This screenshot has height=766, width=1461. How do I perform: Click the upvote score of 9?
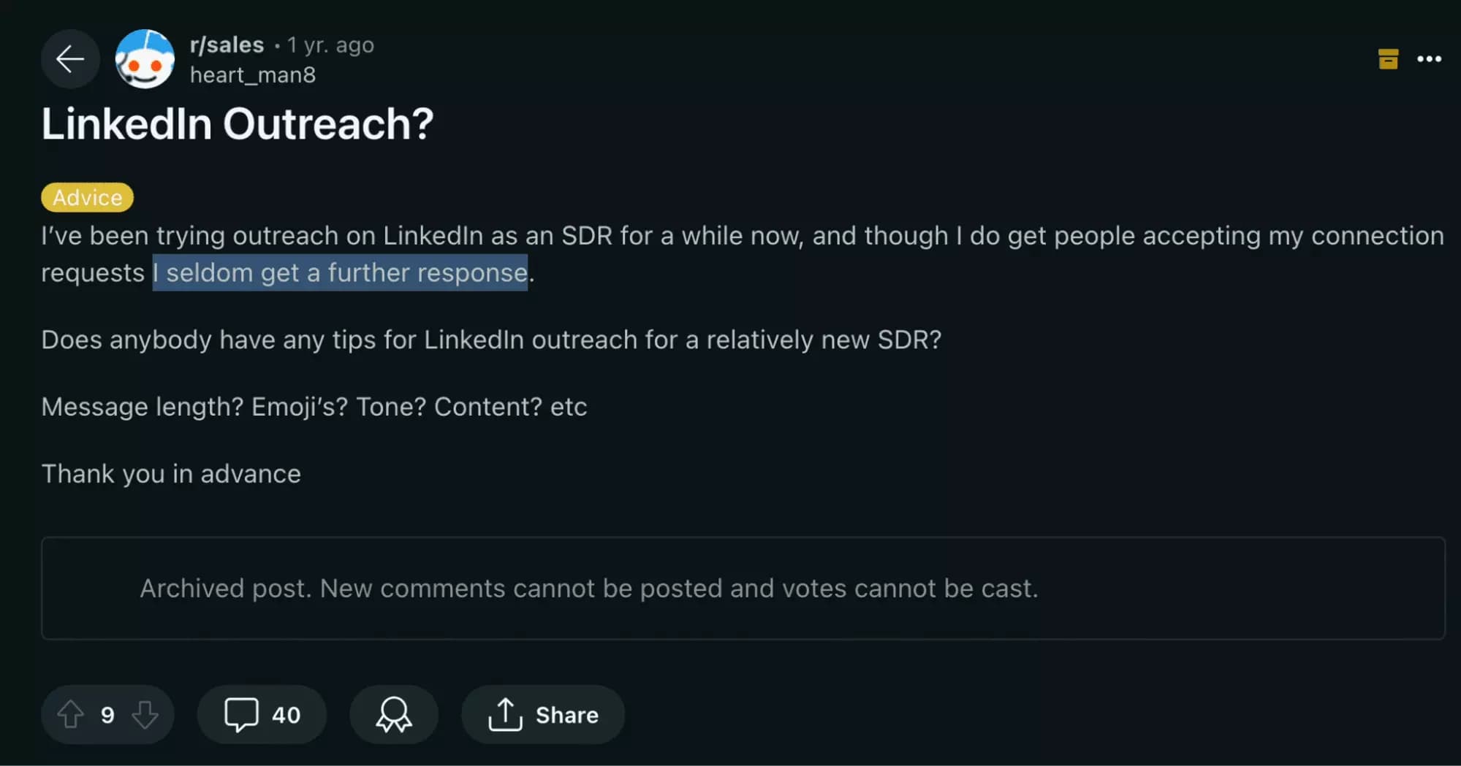pos(107,714)
